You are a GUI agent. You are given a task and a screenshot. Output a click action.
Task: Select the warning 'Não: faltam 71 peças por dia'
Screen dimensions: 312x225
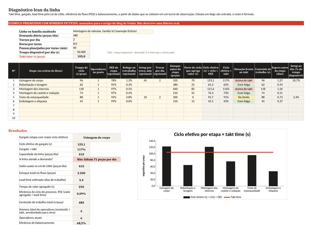pyautogui.click(x=97, y=159)
